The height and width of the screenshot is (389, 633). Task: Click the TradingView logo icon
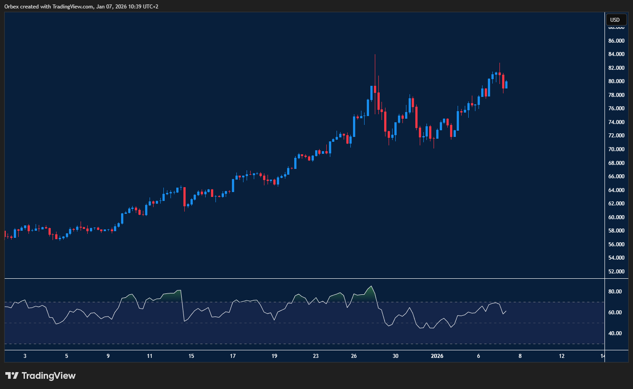tap(12, 376)
